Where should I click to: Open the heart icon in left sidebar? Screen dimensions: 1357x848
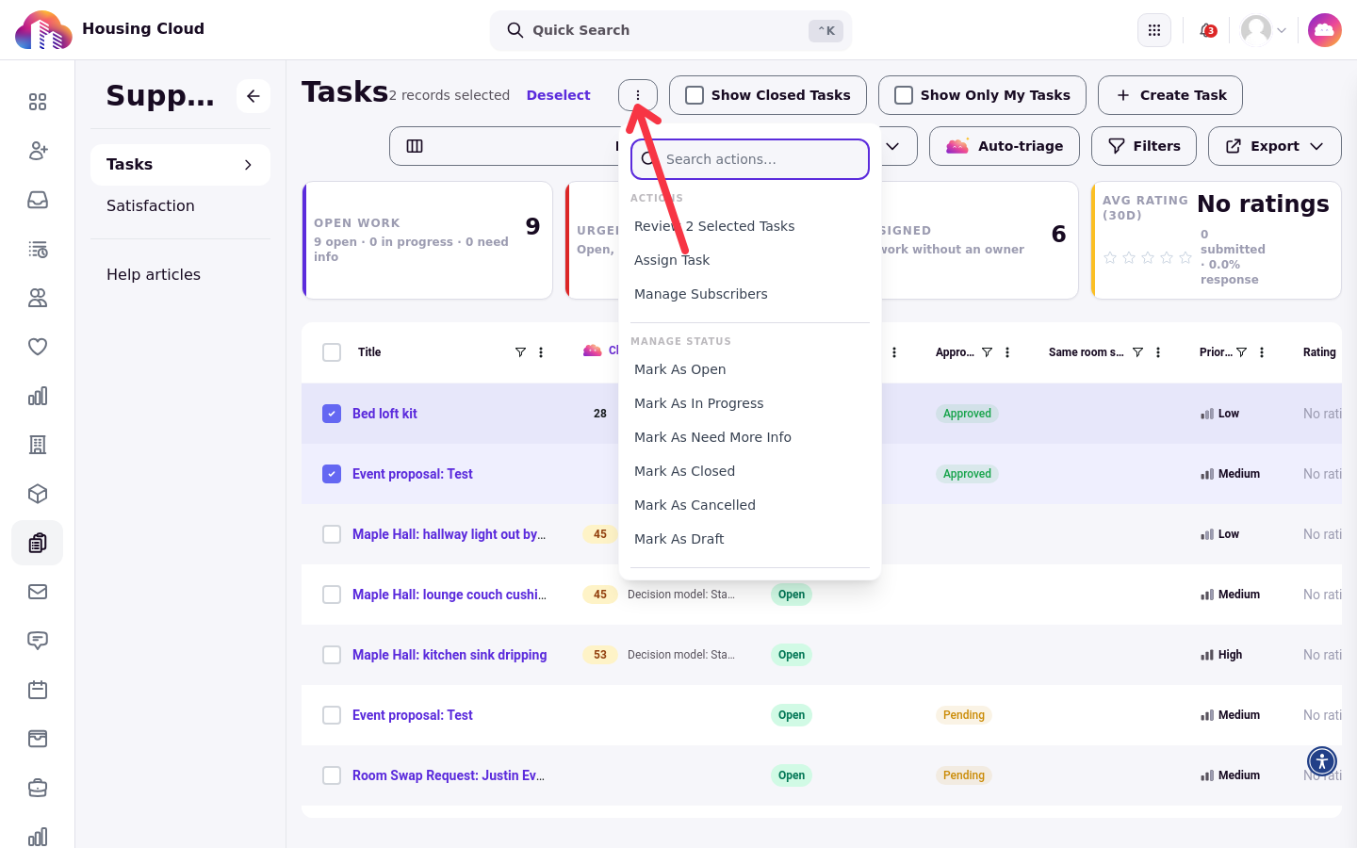point(38,347)
